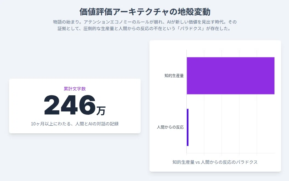Click the chart's horizontal axis baseline
Image resolution: width=289 pixels, height=181 pixels.
pos(231,153)
